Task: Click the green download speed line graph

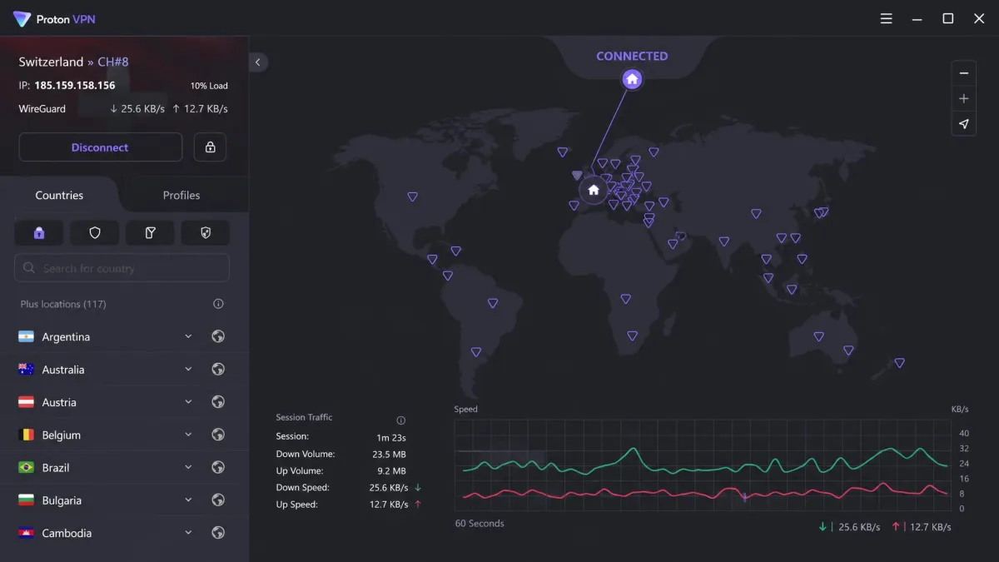Action: pos(706,462)
